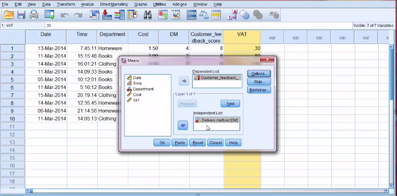Viewport: 397px width, 196px height.
Task: Click the VAT column header
Action: 241,34
